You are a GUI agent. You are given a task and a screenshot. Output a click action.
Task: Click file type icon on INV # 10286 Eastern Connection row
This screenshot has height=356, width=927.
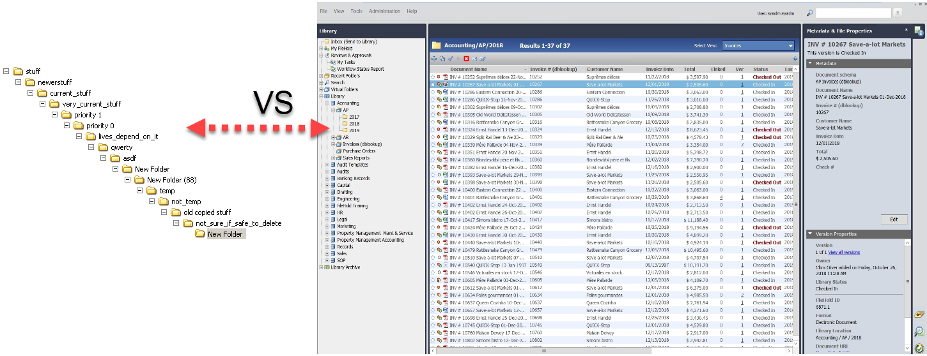446,92
